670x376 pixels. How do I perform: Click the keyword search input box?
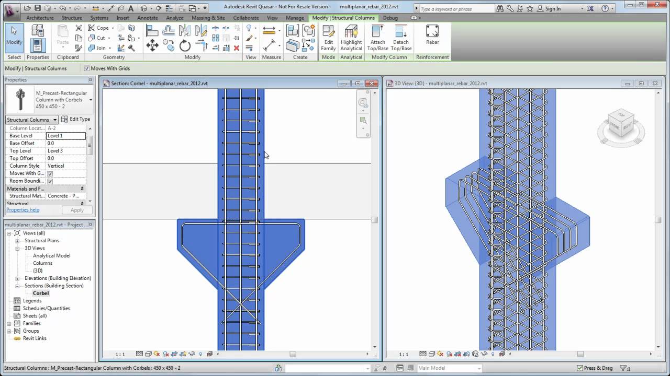457,9
